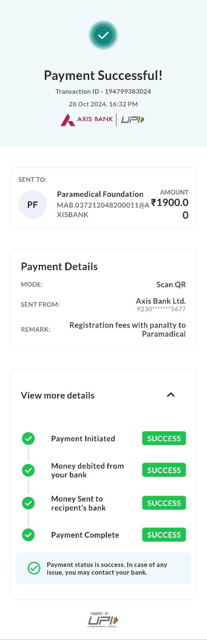The height and width of the screenshot is (640, 207).
Task: Click SUCCESS badge for Money debited from bank
Action: point(164,470)
